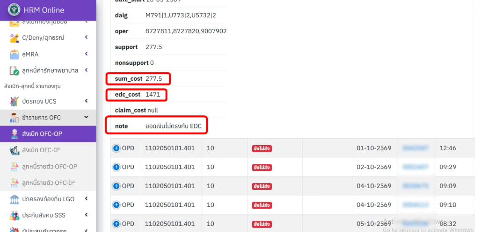The image size is (479, 232).
Task: Open ปกครองท้องถิ่น LGO section
Action: point(48,199)
